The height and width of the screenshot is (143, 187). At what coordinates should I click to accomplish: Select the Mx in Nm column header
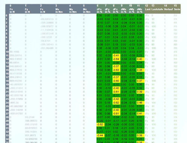pos(59,10)
